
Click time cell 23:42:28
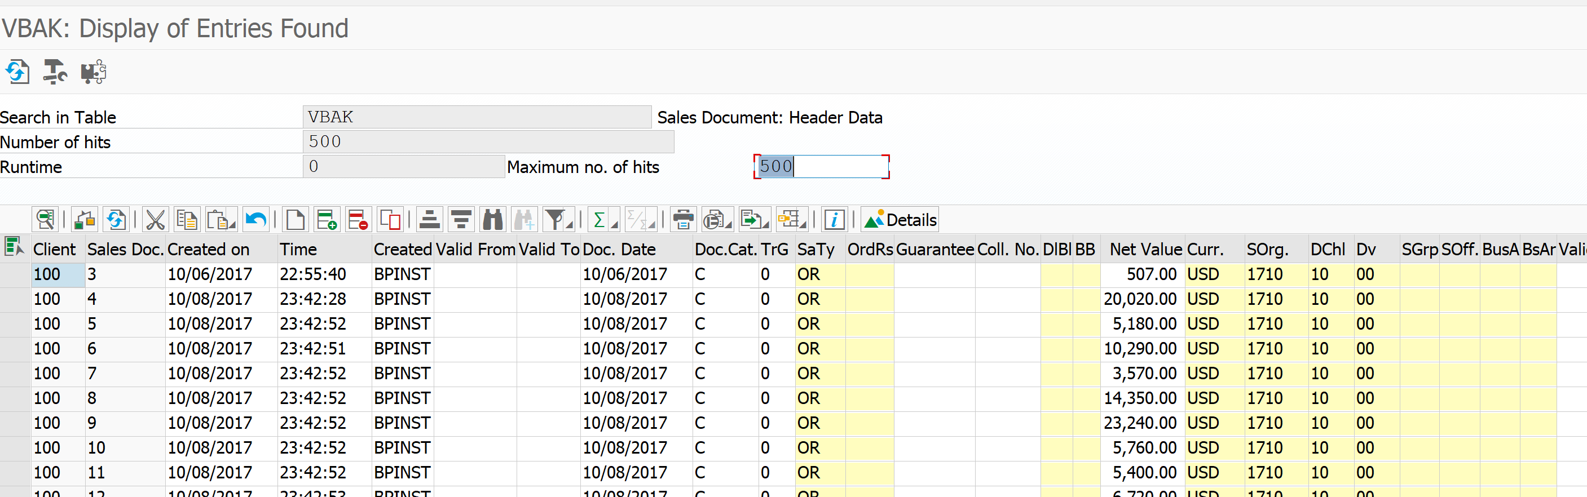pyautogui.click(x=325, y=299)
